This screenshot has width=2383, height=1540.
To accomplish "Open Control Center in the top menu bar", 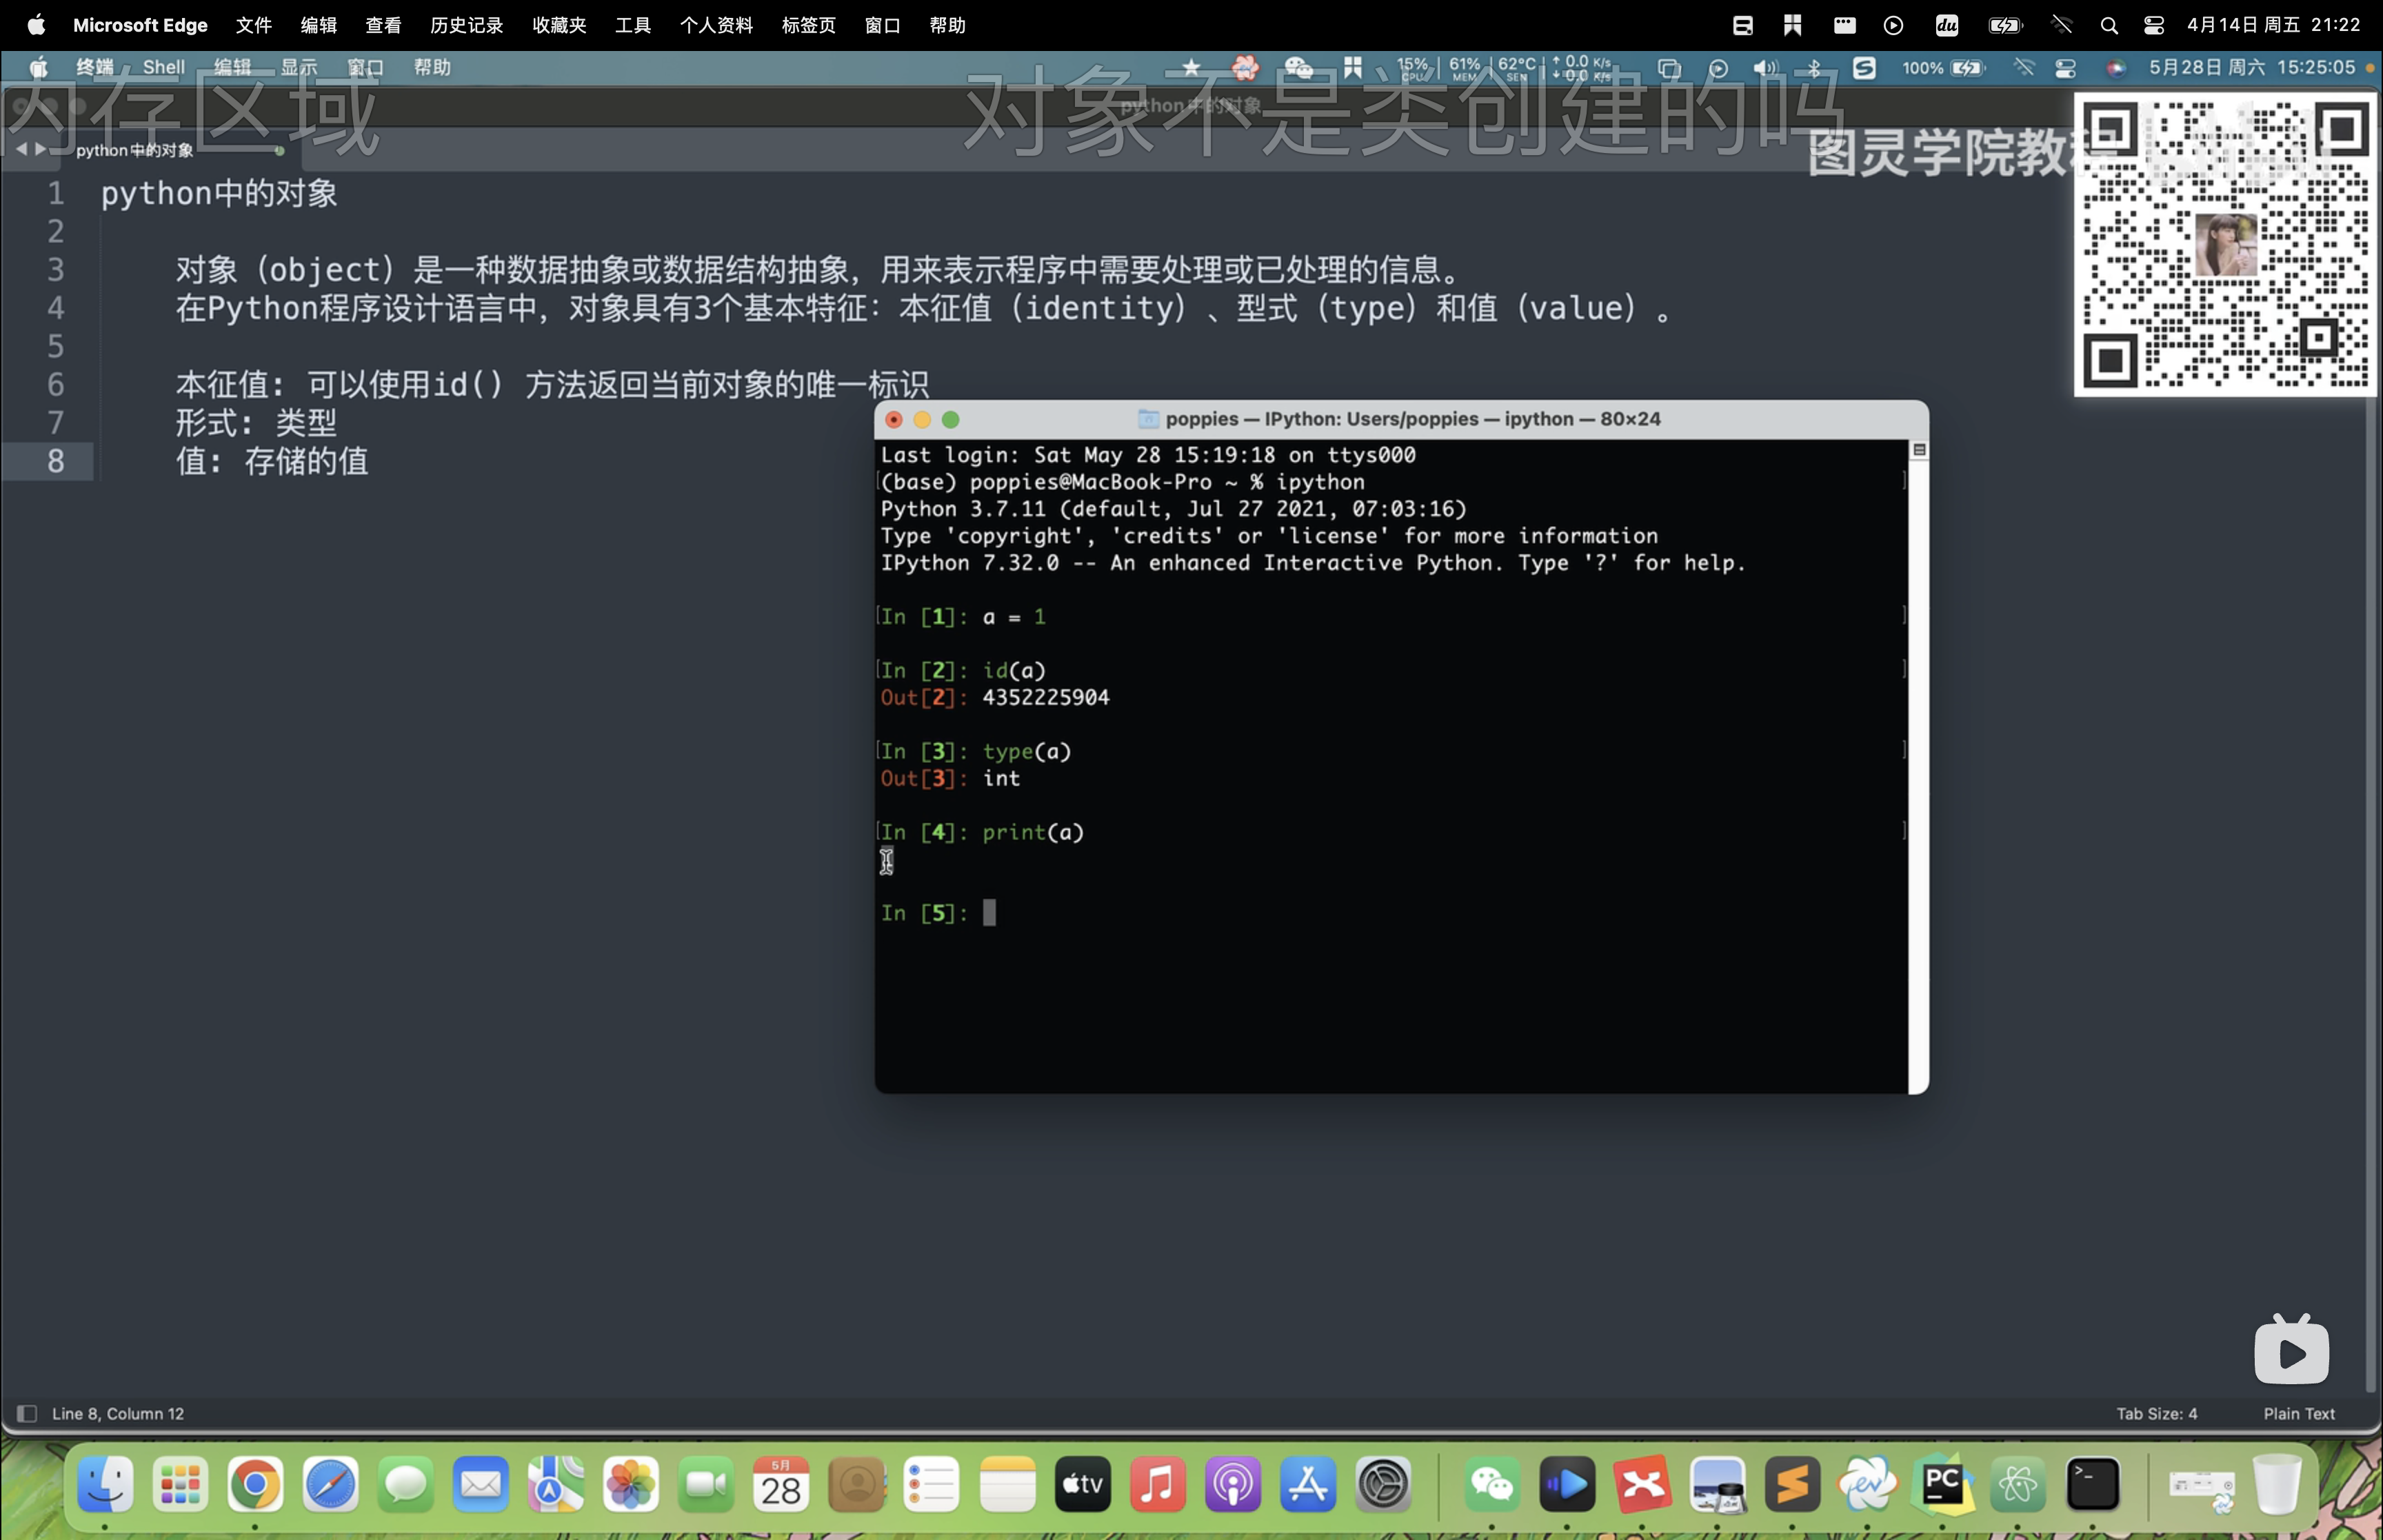I will (2154, 25).
